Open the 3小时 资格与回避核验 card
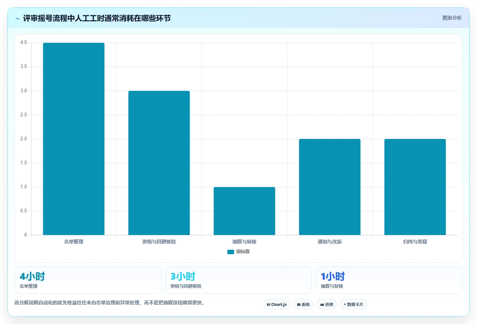This screenshot has width=477, height=324. point(238,280)
